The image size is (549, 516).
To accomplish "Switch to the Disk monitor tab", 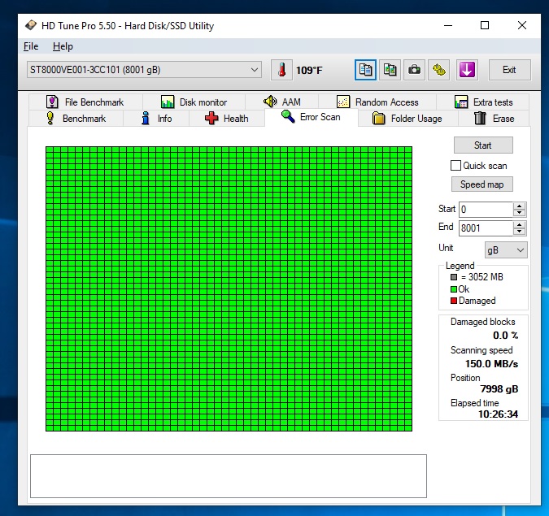I will 194,102.
